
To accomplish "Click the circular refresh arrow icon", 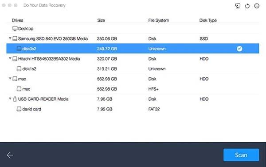I will 247,6.
